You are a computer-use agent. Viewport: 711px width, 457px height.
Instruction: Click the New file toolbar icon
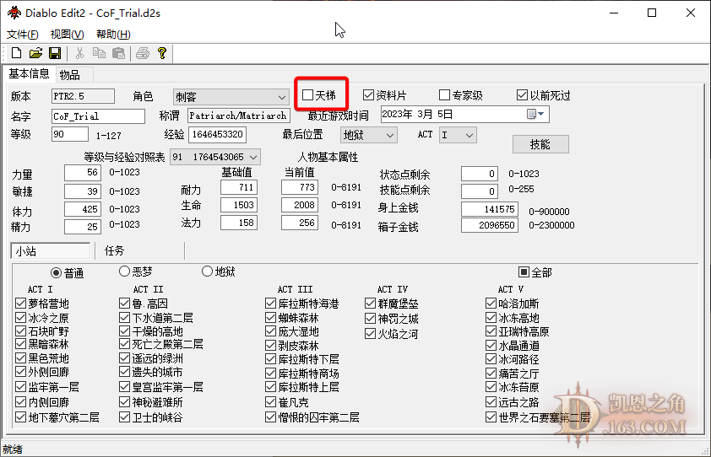pyautogui.click(x=16, y=53)
